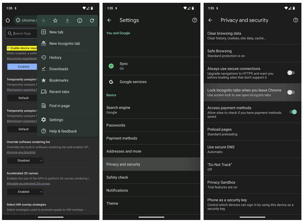Open first Temporarily unexpire Default dropdown
This screenshot has width=305, height=222.
[22, 98]
